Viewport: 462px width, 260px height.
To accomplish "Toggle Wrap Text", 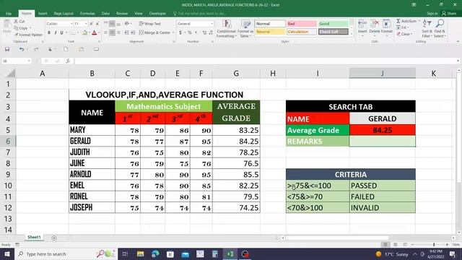I will pyautogui.click(x=150, y=24).
